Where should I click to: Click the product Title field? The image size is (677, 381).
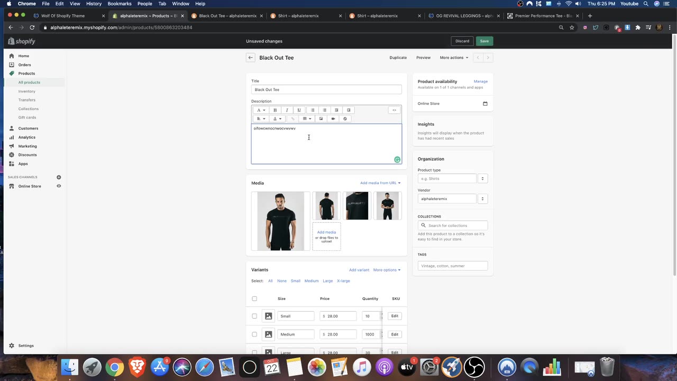[326, 89]
